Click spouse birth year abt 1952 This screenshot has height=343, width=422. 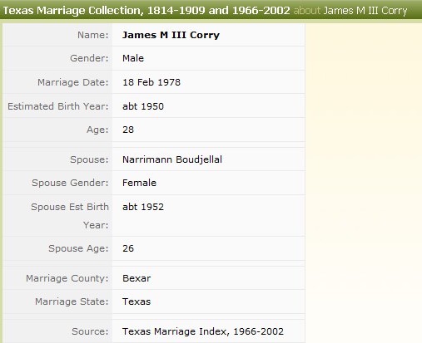tap(143, 207)
